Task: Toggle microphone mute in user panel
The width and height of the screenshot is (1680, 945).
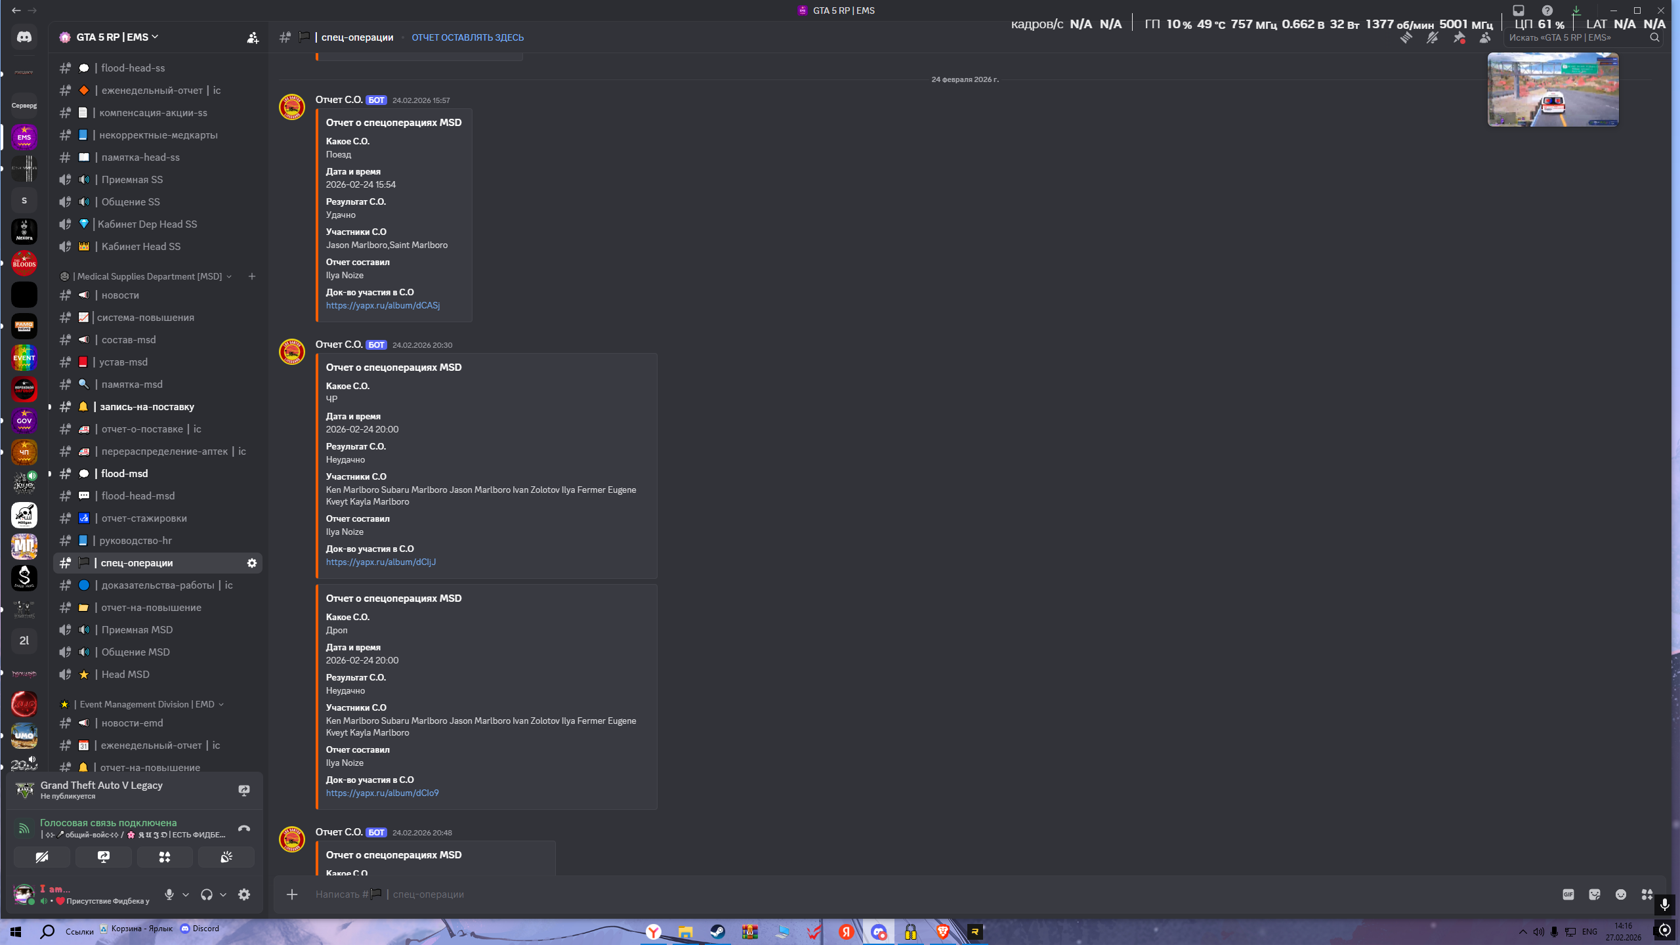Action: tap(169, 894)
